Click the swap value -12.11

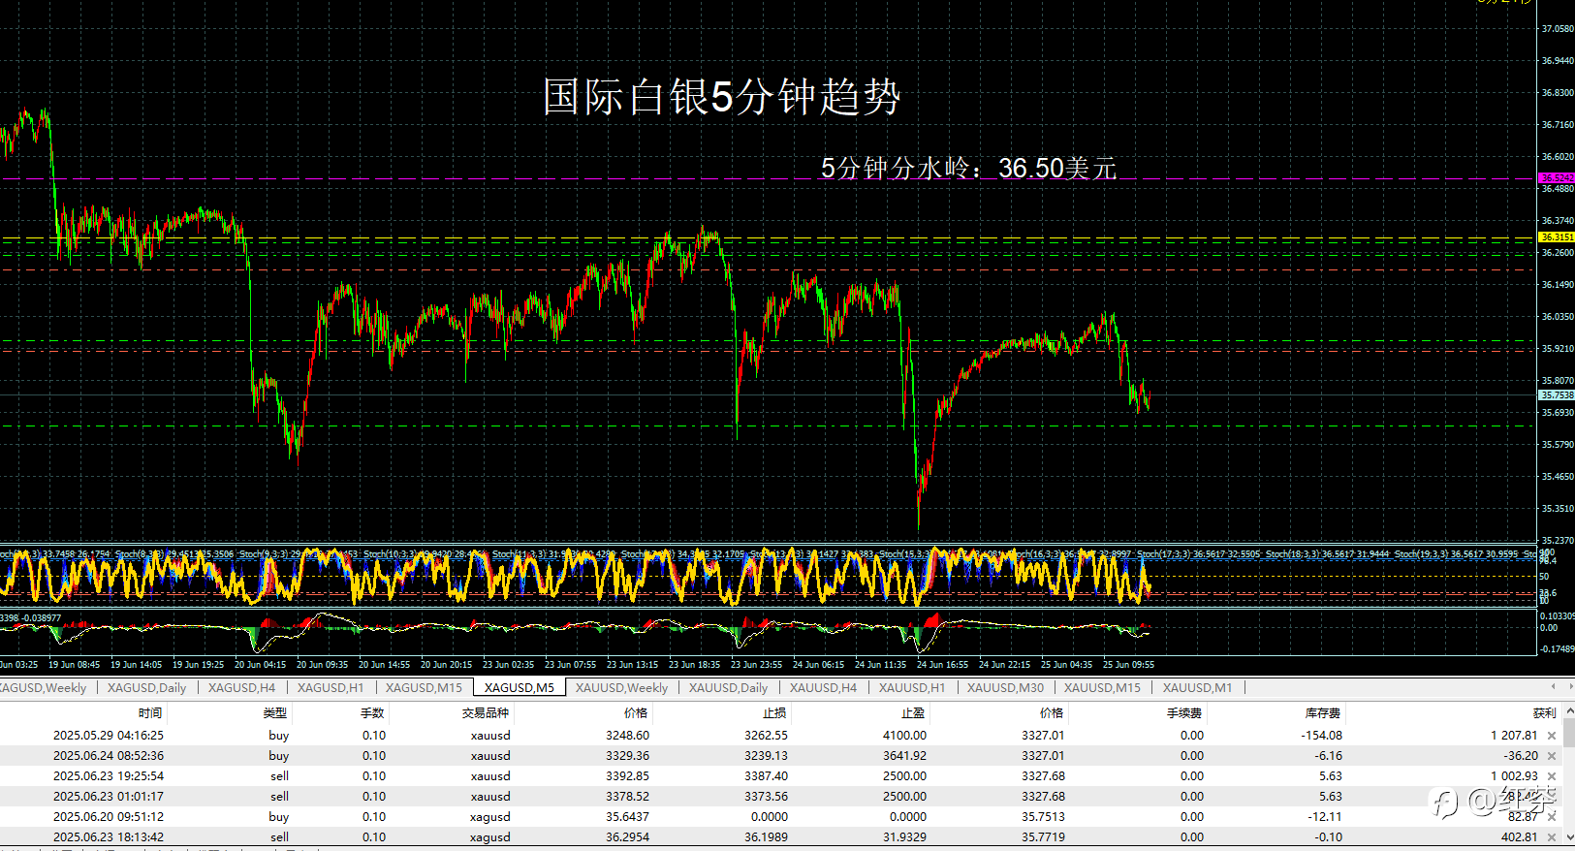(1325, 817)
